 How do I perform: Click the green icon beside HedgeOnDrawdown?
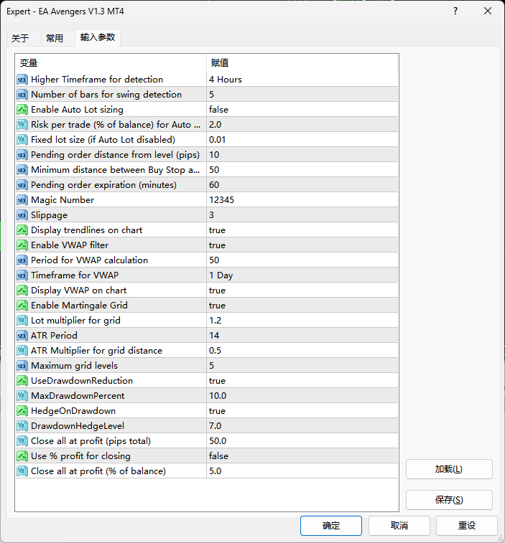[x=22, y=411]
